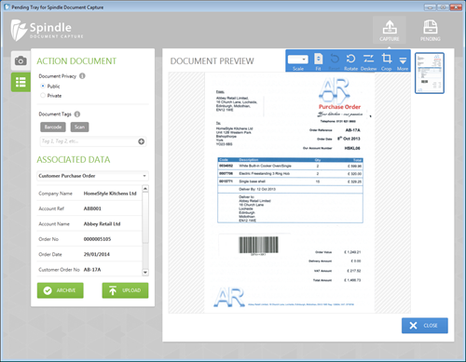The image size is (466, 362).
Task: Click the Document Tags info icon
Action: tap(77, 114)
